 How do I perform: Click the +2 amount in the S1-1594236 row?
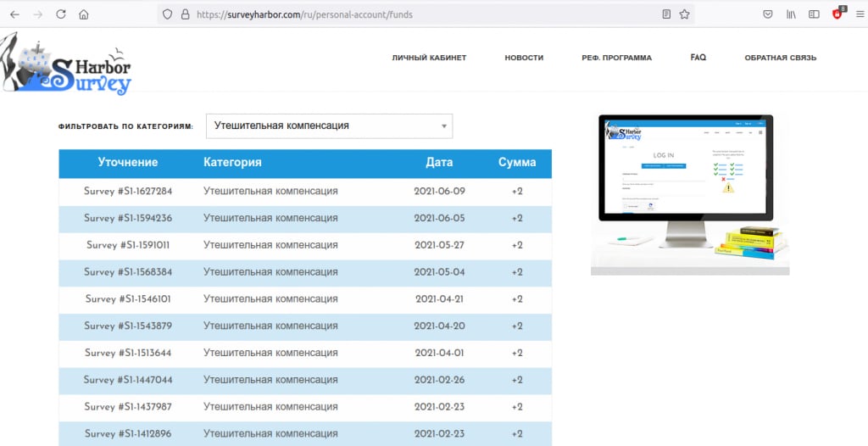517,218
